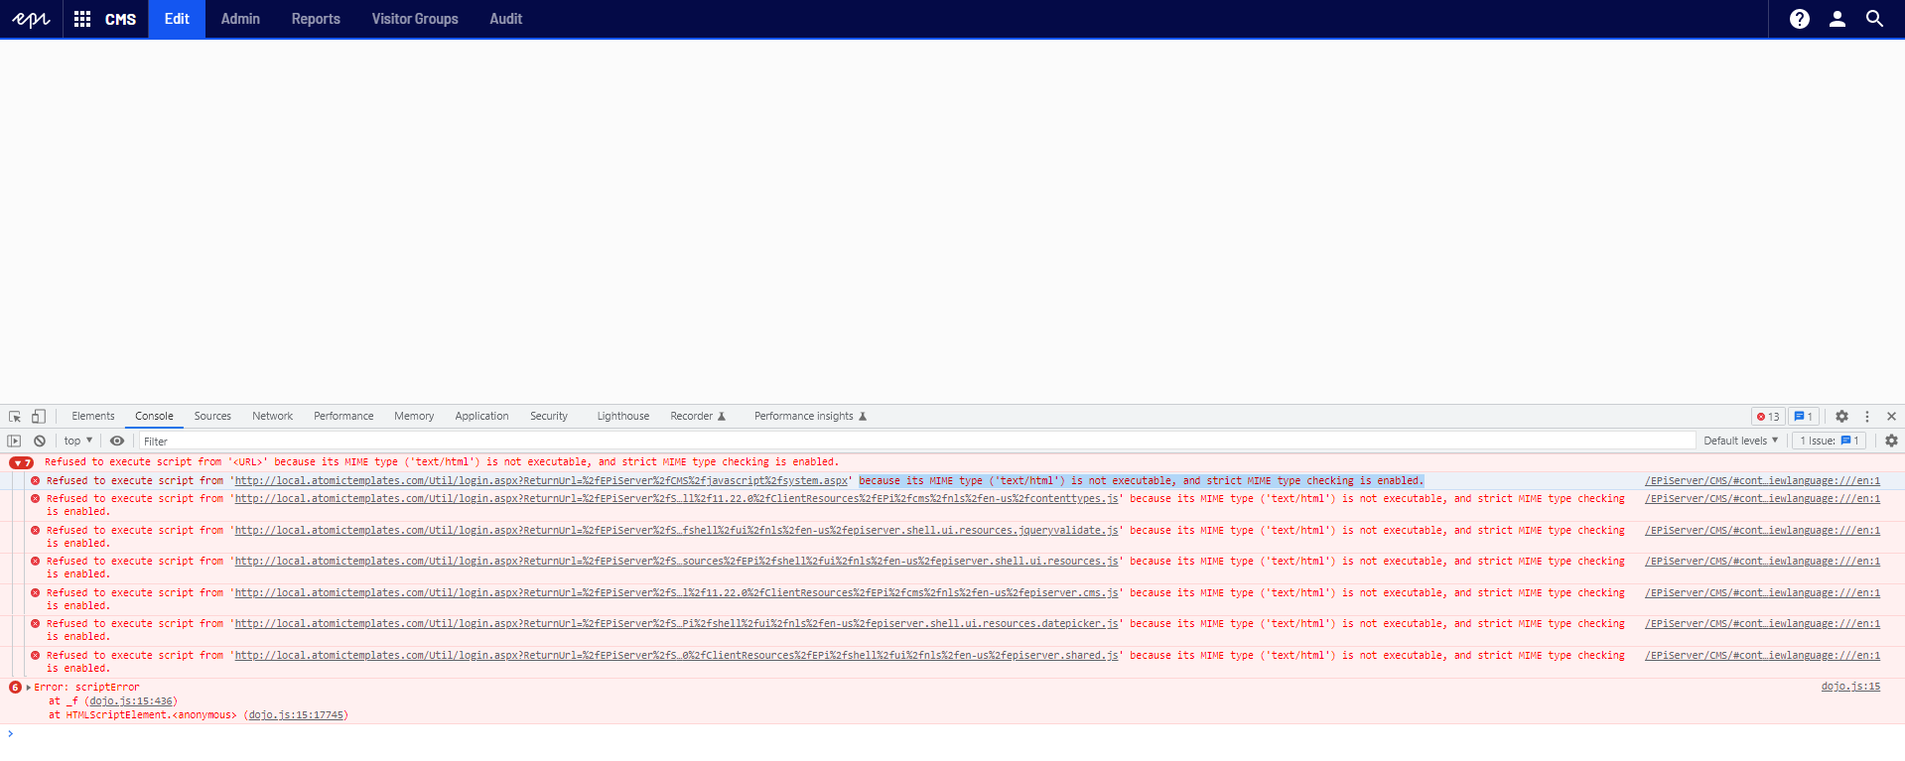This screenshot has height=761, width=1905.
Task: Open DevTools settings gear in tab bar
Action: (1841, 417)
